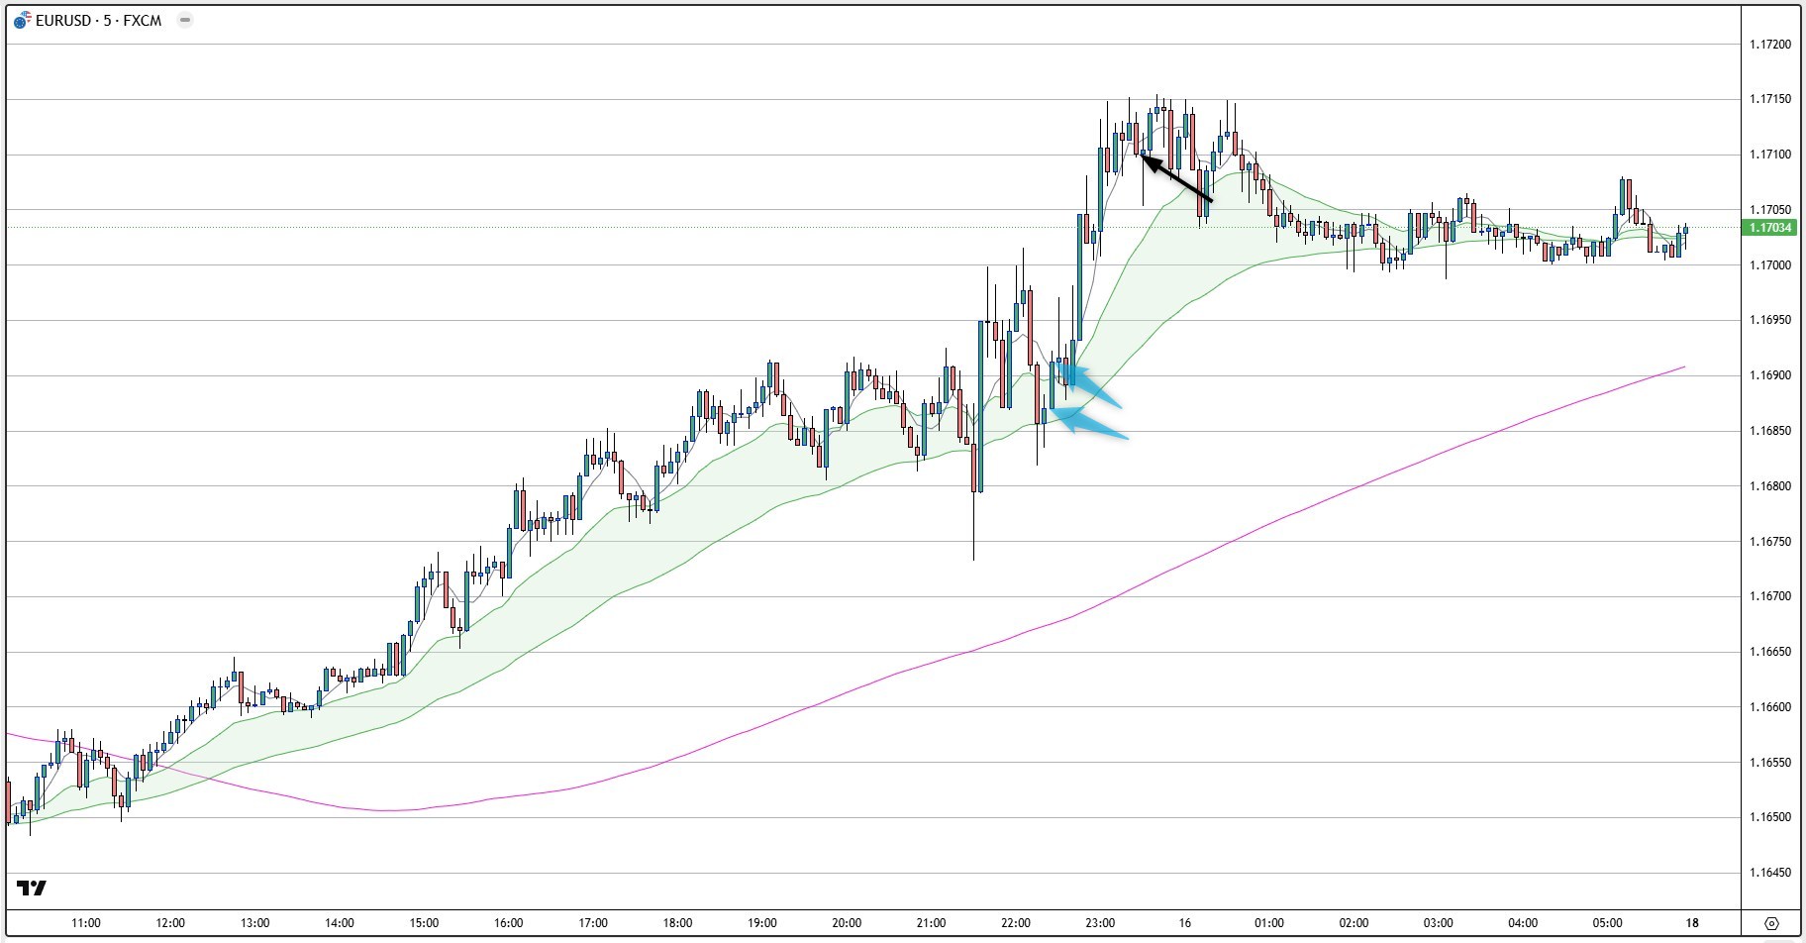Image resolution: width=1806 pixels, height=943 pixels.
Task: Collapse the indicator legend with minus pill
Action: pyautogui.click(x=184, y=20)
